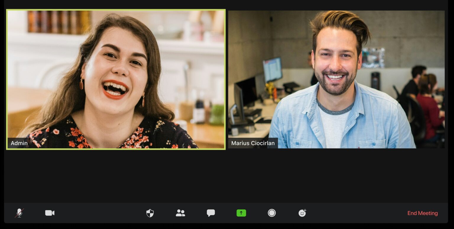
Task: Click the books on Admin's background shelf
Action: [59, 22]
